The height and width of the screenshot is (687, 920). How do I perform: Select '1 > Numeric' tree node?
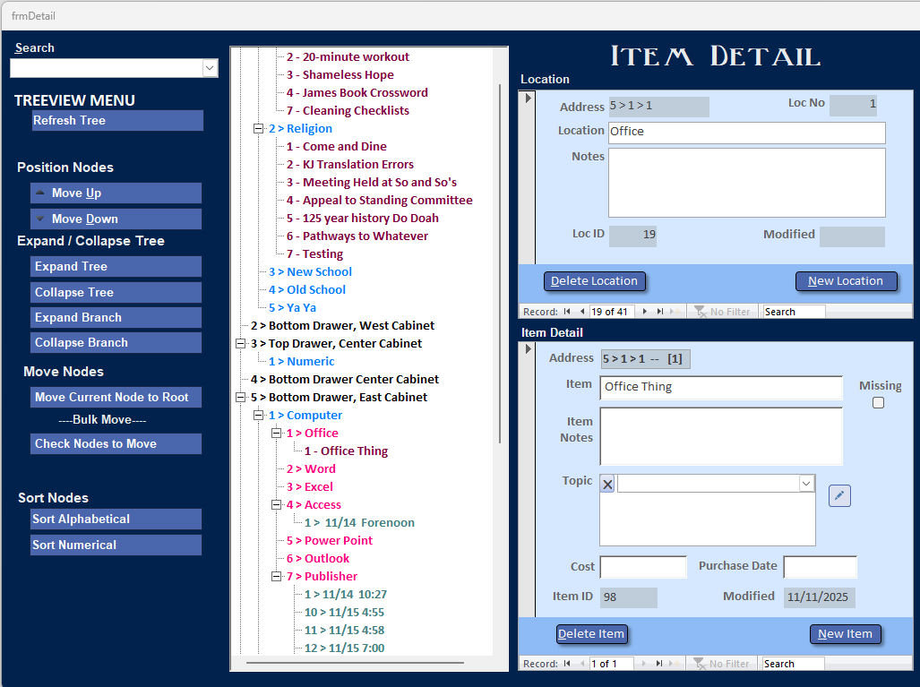pos(302,361)
